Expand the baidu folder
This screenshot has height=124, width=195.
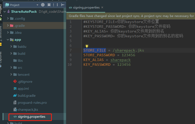point(11,46)
